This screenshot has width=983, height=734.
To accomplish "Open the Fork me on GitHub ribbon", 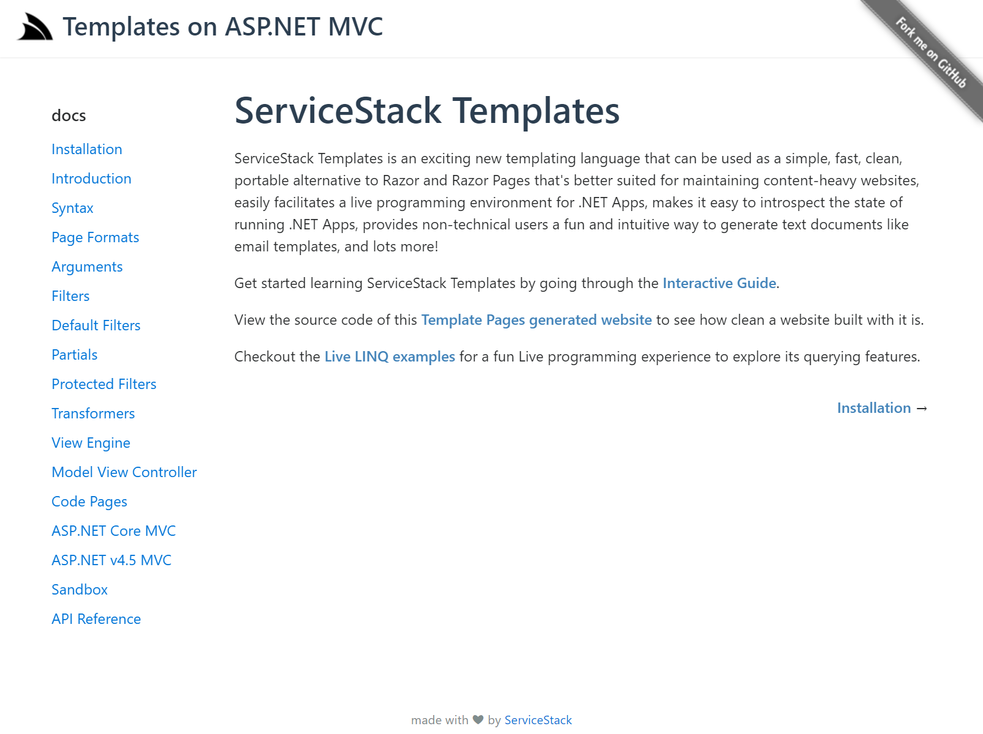I will (930, 53).
